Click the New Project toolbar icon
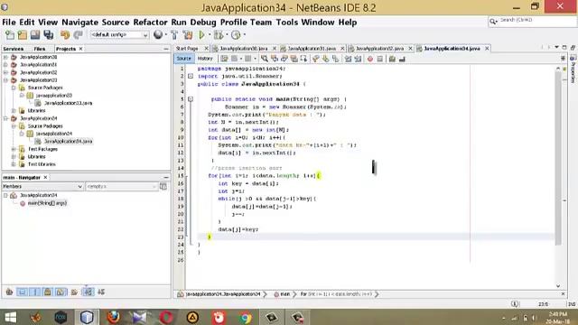Image resolution: width=578 pixels, height=325 pixels. pyautogui.click(x=23, y=35)
